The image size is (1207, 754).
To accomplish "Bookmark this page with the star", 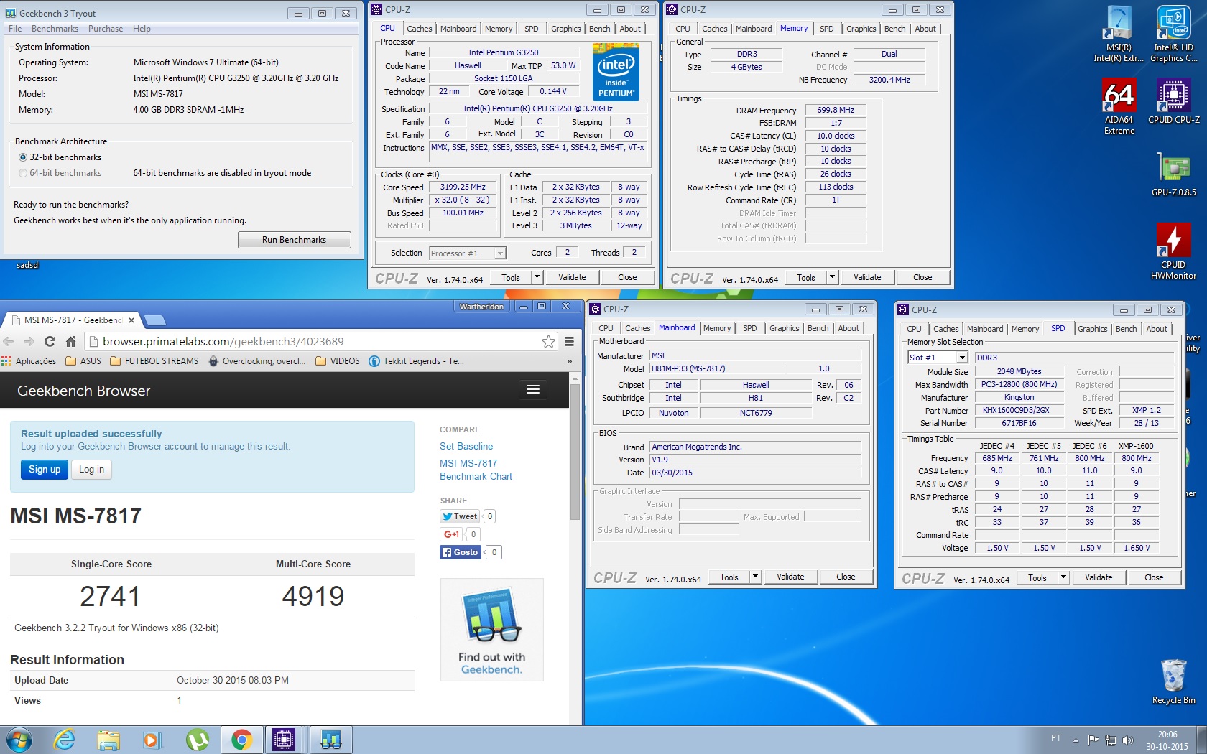I will (x=548, y=342).
